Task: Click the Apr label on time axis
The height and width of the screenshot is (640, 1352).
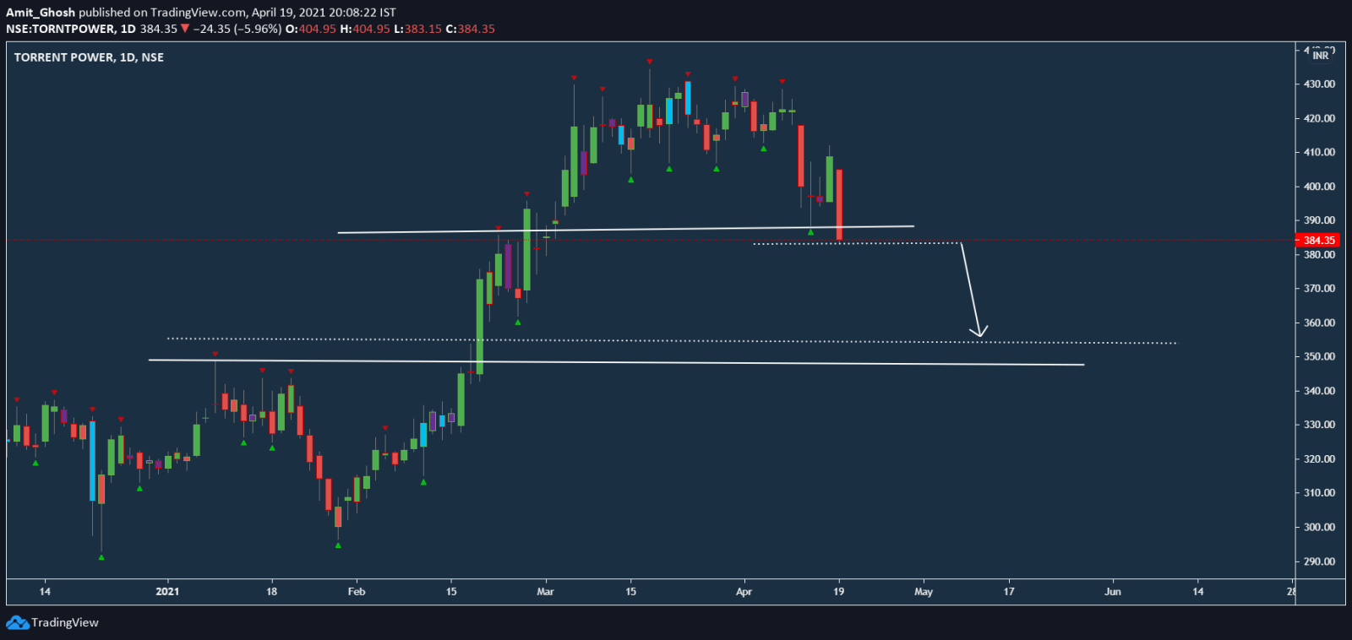Action: coord(744,592)
